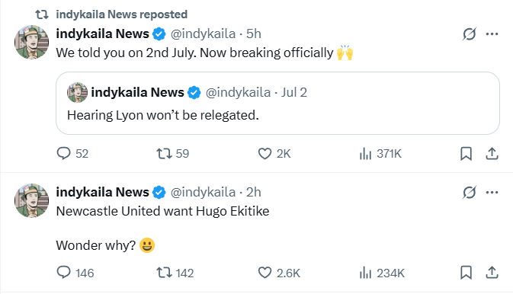Image resolution: width=513 pixels, height=294 pixels.
Task: Share the Lyon 'breaking officially' post
Action: tap(492, 153)
